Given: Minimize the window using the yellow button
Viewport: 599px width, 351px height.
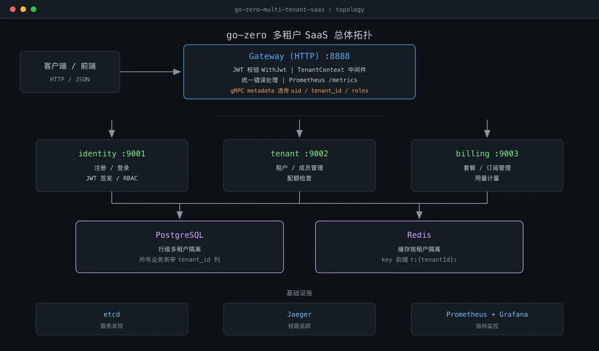Looking at the screenshot, I should (x=23, y=9).
